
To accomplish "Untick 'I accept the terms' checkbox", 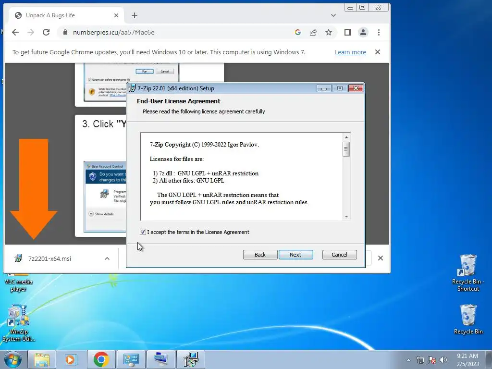I will tap(143, 232).
